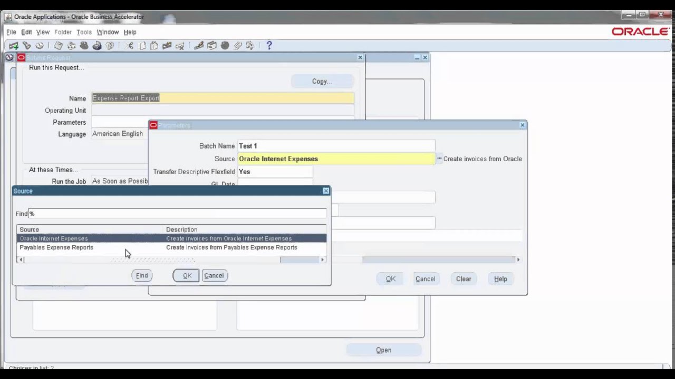Click the Source column header in list
This screenshot has height=379, width=675.
click(91, 230)
